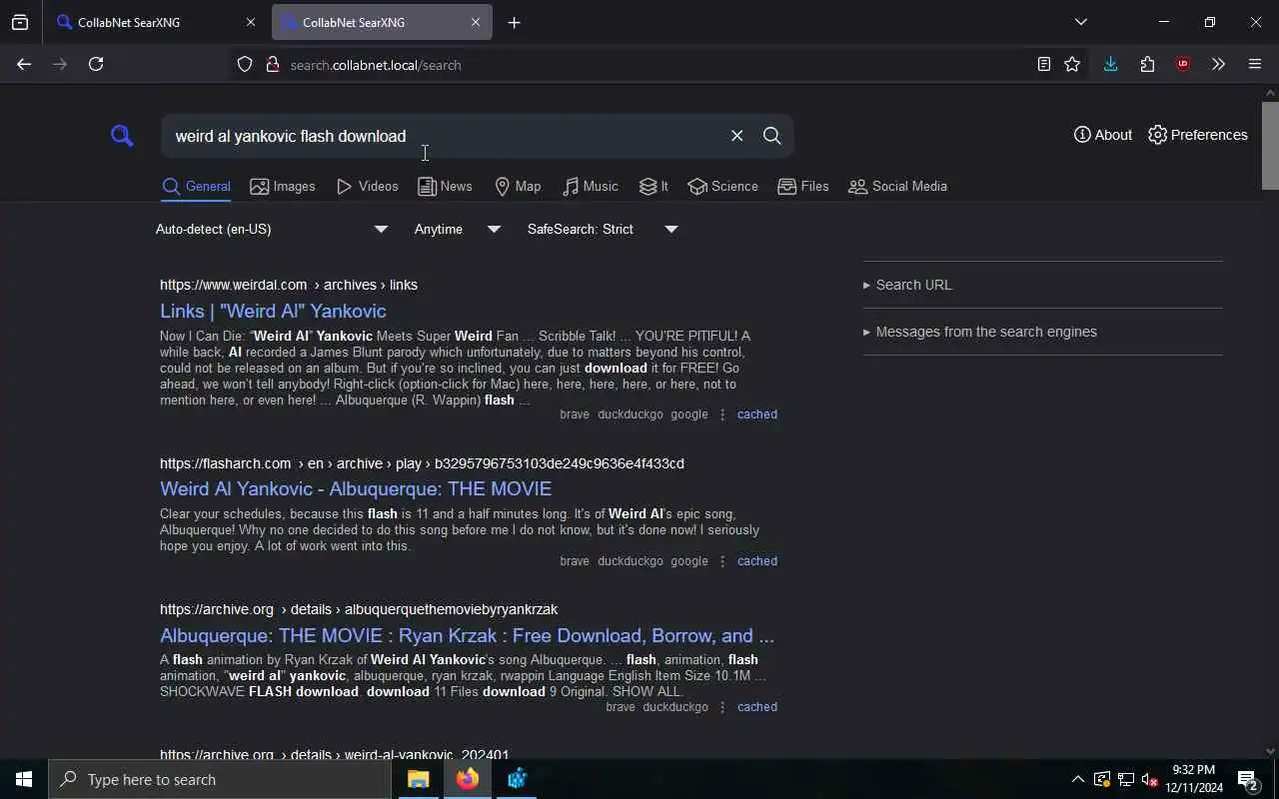Open Ryan Krzak archive.org result title
The width and height of the screenshot is (1279, 799).
(x=467, y=635)
